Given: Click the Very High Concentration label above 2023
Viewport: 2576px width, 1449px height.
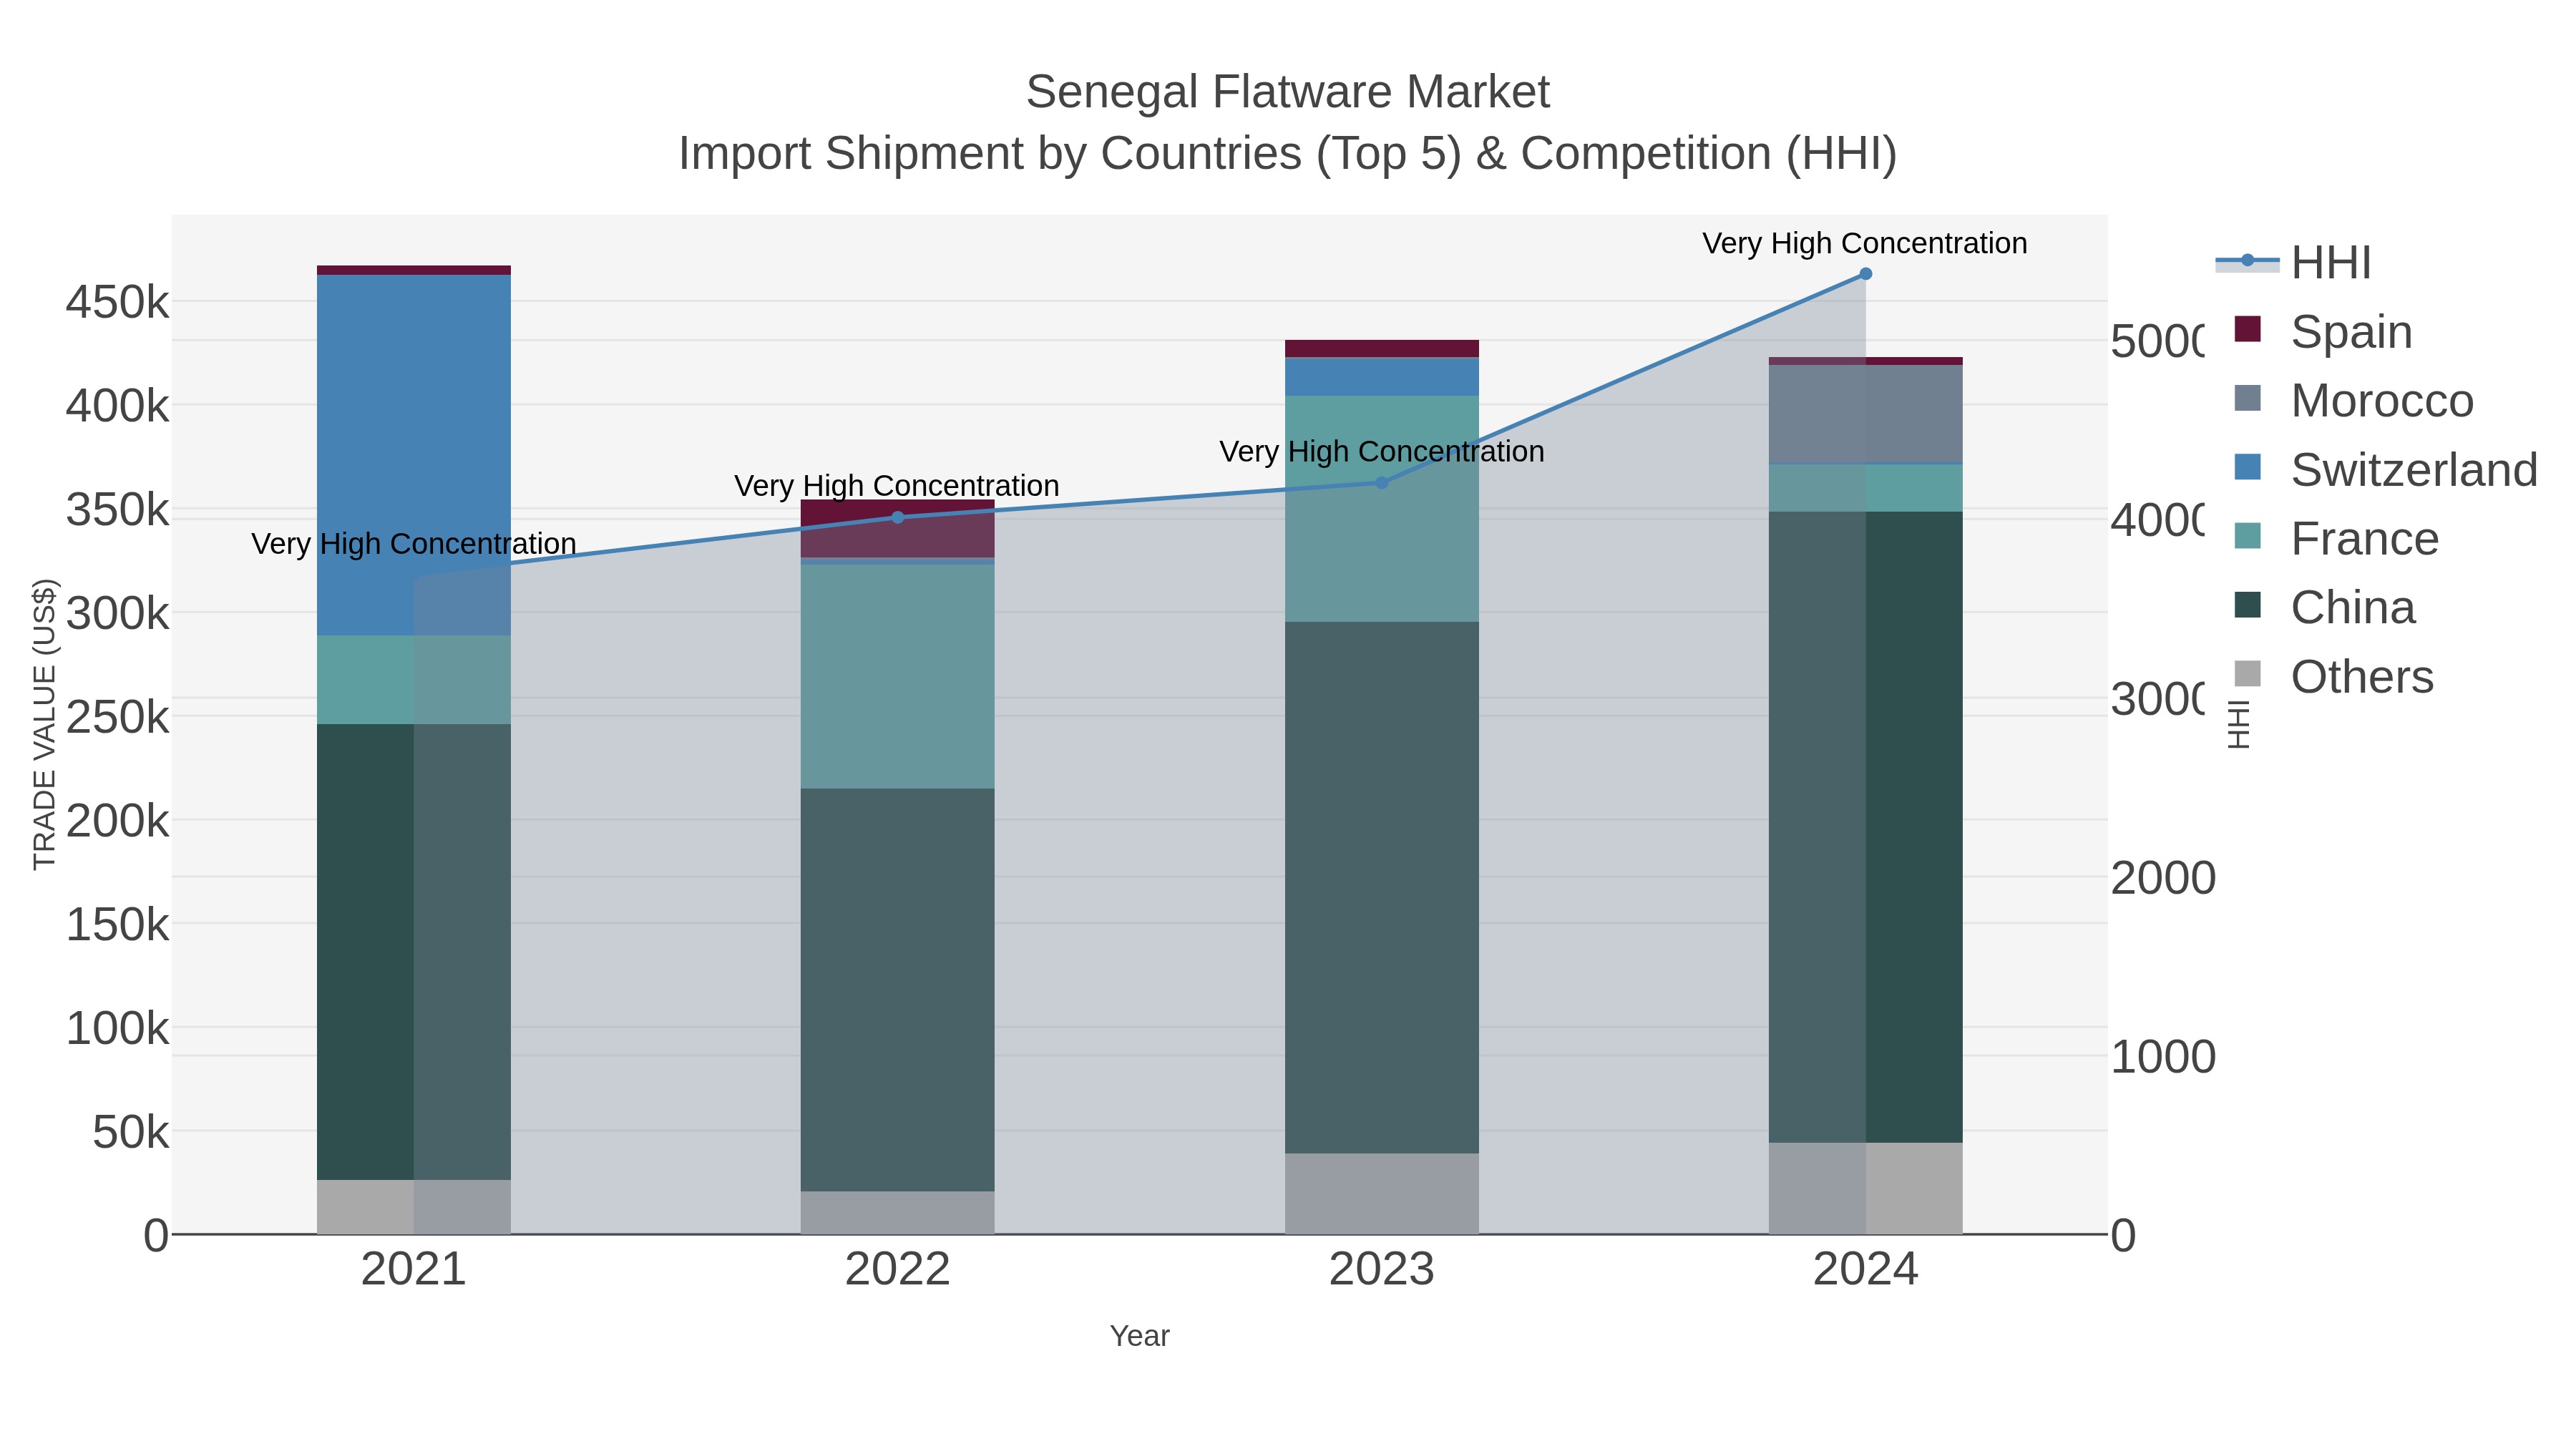Looking at the screenshot, I should tap(1382, 451).
